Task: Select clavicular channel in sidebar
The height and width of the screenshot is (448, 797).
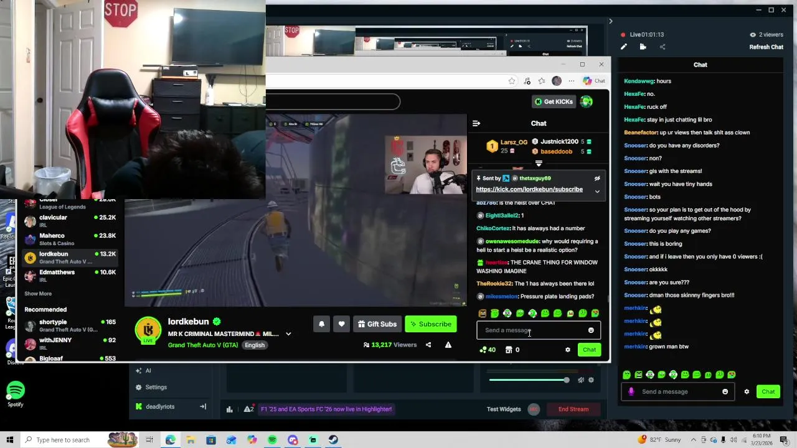Action: [70, 221]
